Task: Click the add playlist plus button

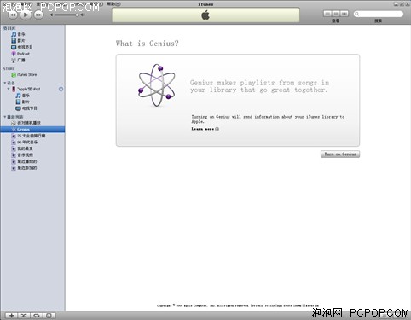Action: 11,316
